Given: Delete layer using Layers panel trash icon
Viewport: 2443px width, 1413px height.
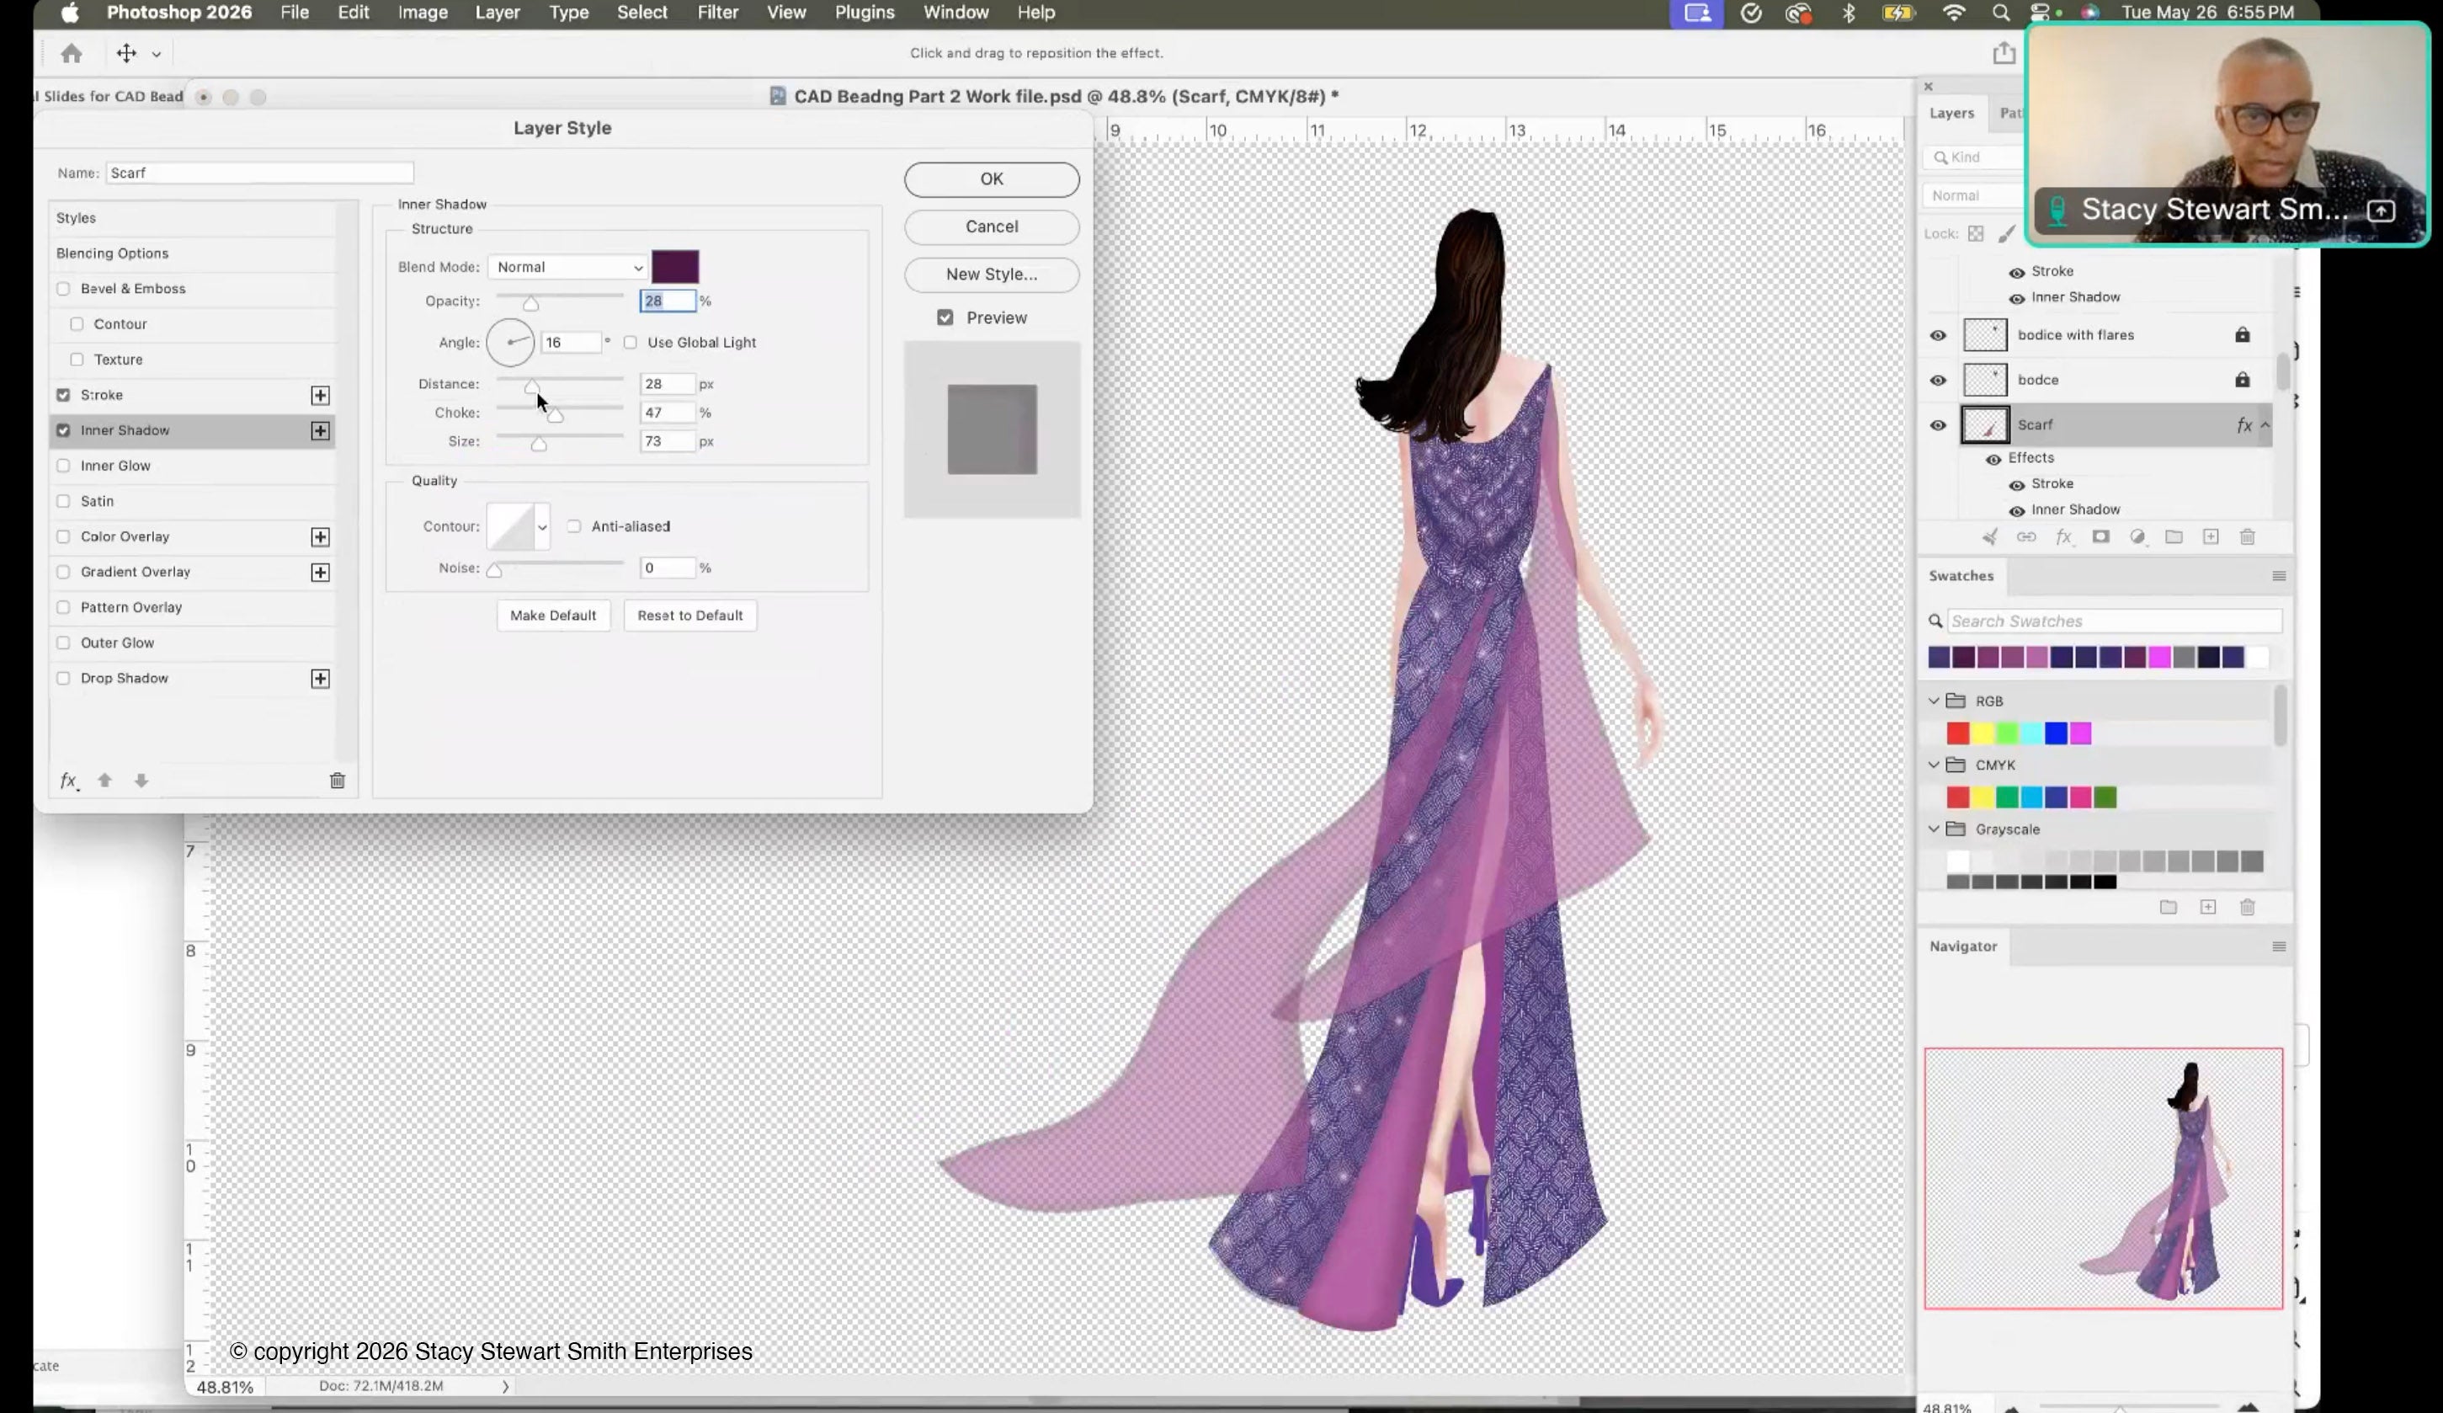Looking at the screenshot, I should click(2247, 536).
